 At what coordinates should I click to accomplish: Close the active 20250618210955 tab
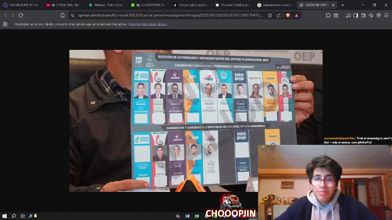coord(333,5)
